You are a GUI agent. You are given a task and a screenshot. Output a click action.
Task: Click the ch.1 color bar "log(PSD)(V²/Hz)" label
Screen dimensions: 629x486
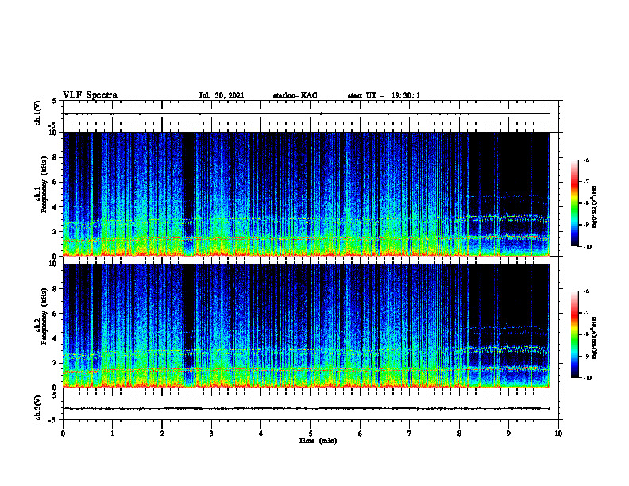click(594, 207)
